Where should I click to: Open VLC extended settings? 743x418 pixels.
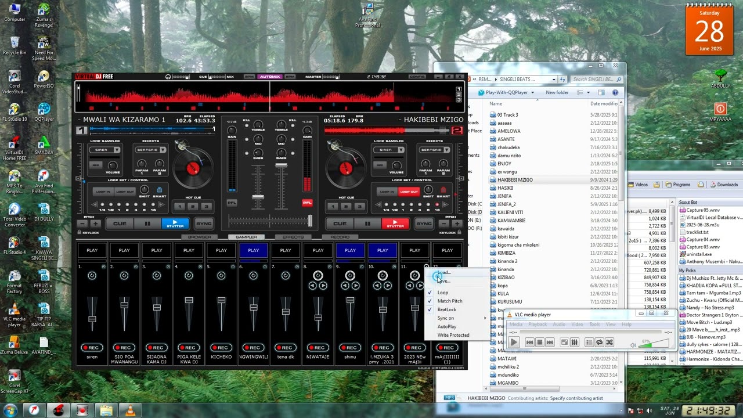[574, 343]
